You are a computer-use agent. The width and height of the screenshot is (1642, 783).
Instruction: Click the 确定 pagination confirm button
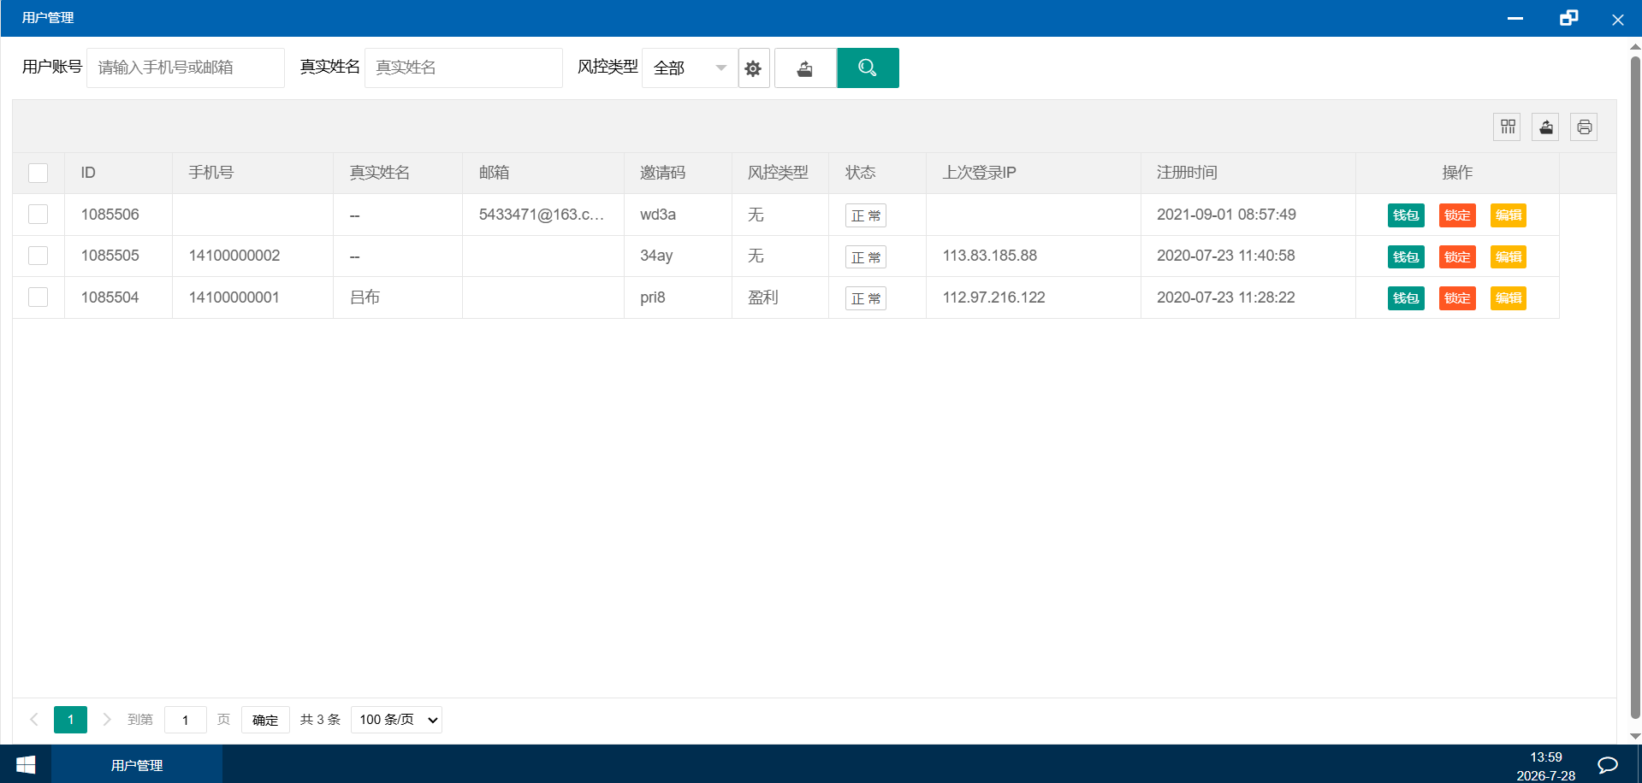[x=265, y=720]
